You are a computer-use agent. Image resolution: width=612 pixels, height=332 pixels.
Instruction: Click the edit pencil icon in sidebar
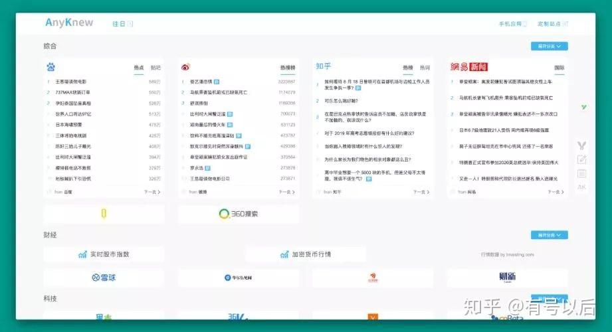582,159
